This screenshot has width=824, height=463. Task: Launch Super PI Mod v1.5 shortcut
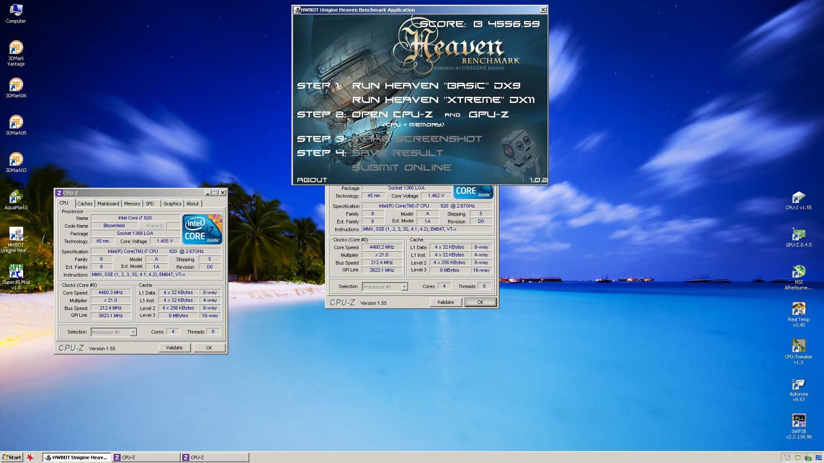16,277
